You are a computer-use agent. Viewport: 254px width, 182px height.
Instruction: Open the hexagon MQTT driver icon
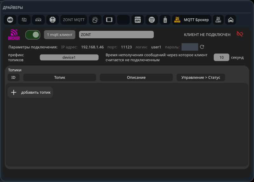(x=52, y=20)
